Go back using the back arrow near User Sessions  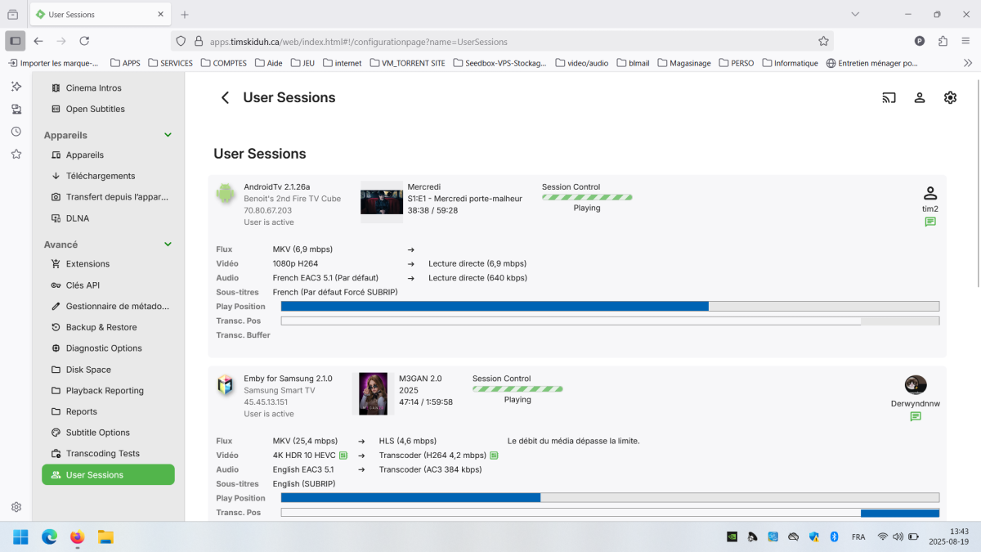point(225,97)
